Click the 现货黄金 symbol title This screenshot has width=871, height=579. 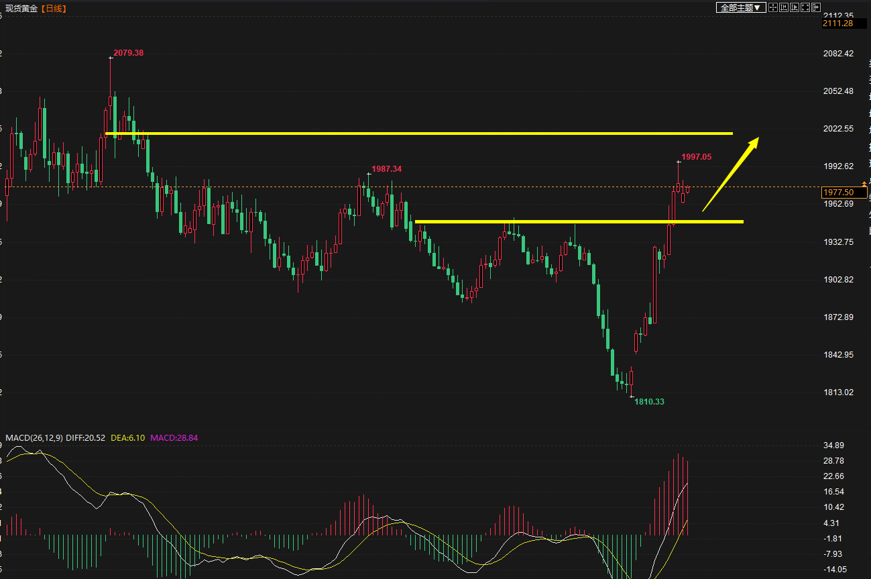[x=21, y=9]
